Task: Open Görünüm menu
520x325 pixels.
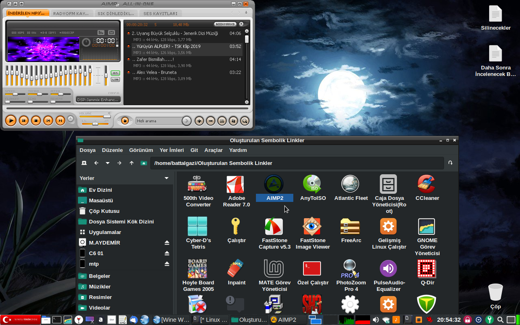Action: [141, 150]
